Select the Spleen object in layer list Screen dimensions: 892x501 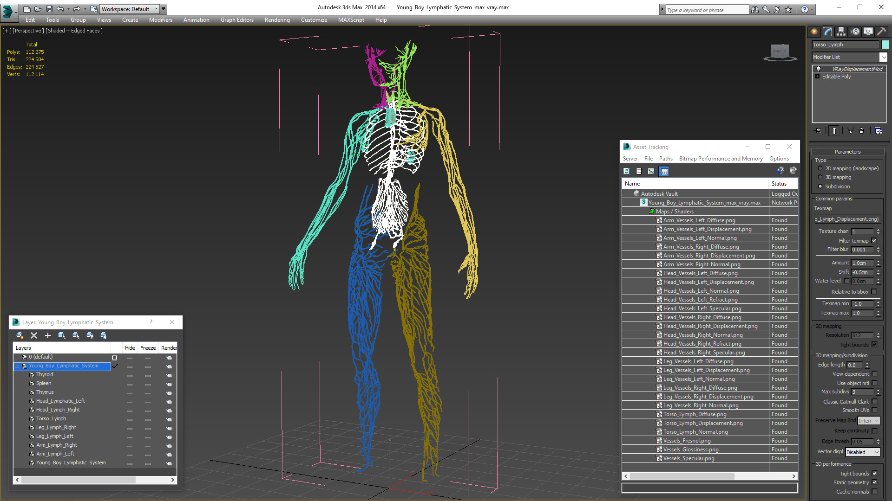(44, 383)
